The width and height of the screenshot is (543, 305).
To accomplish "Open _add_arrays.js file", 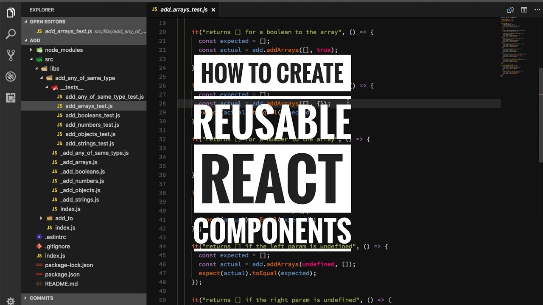I will click(x=84, y=162).
